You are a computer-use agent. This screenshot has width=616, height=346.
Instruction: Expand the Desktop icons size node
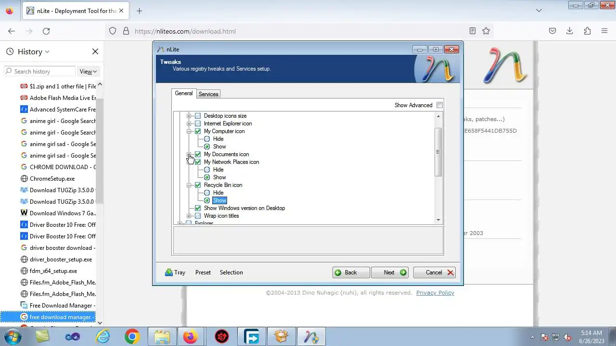pyautogui.click(x=189, y=116)
